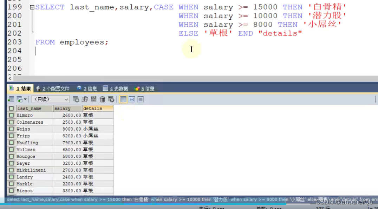This screenshot has height=209, width=378.
Task: Check the Mourgos row checkbox
Action: click(11, 156)
